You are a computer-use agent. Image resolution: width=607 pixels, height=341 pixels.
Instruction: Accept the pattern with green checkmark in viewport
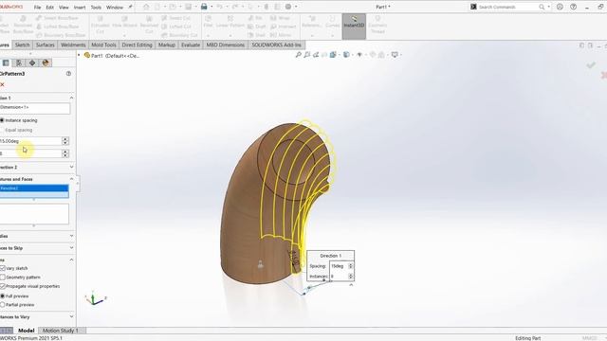pyautogui.click(x=591, y=65)
